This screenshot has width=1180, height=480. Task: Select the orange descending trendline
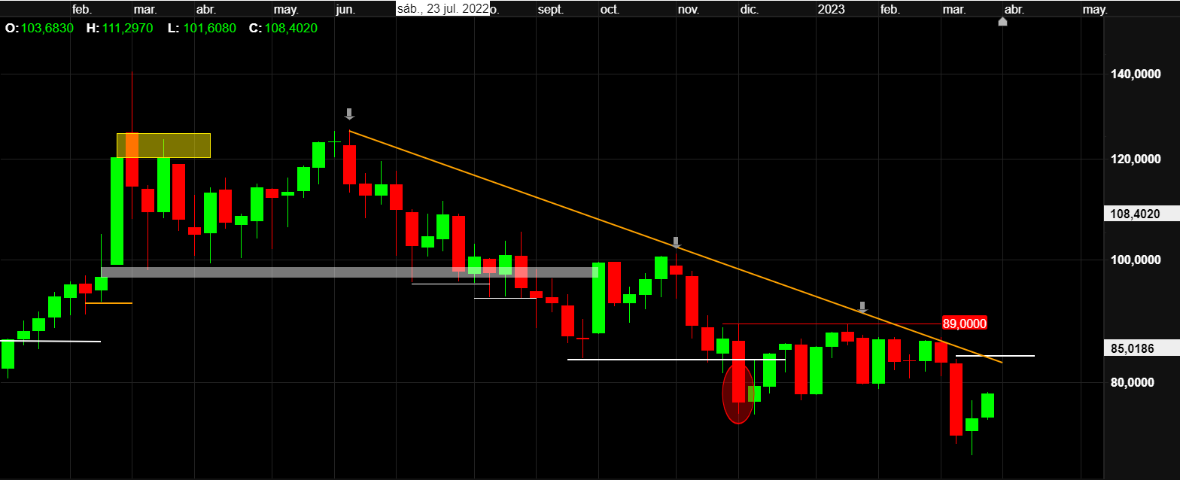[x=676, y=248]
